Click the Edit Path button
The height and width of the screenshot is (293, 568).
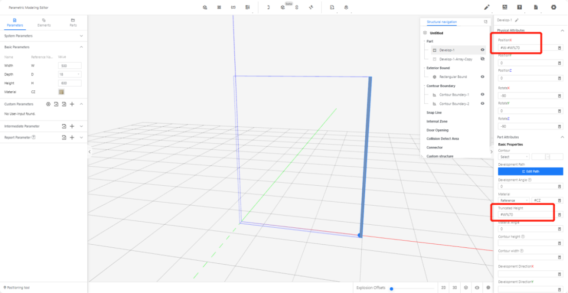click(x=530, y=171)
